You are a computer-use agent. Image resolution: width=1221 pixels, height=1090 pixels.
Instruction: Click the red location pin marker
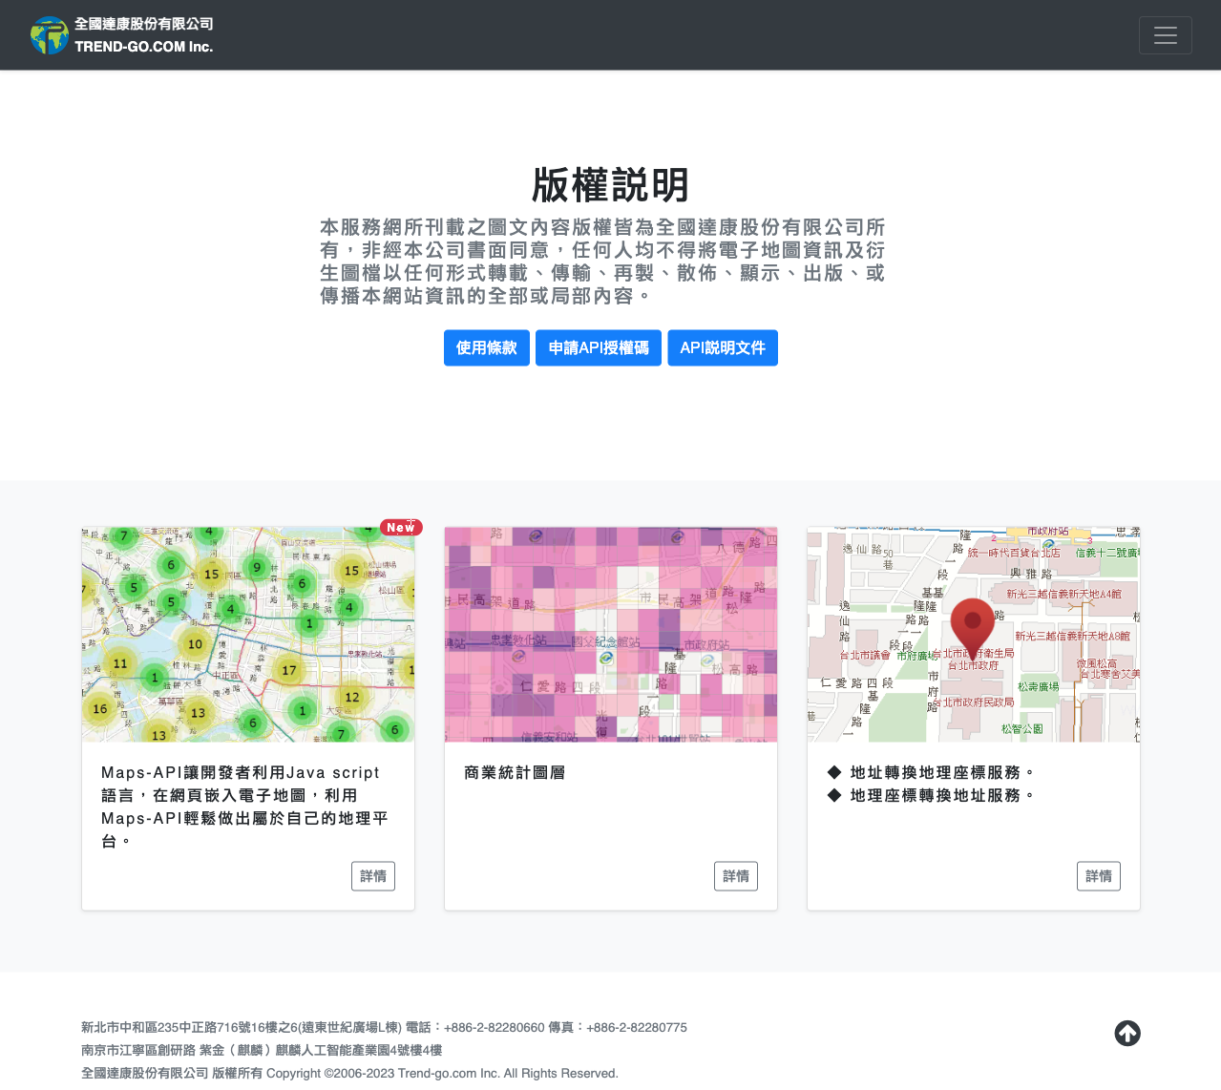(973, 626)
